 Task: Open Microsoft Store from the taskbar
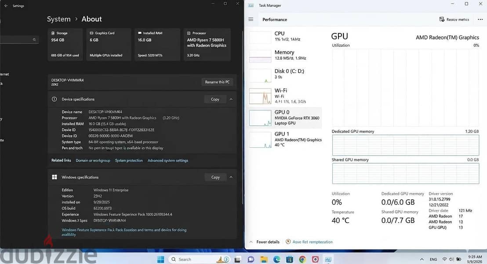tap(290, 259)
